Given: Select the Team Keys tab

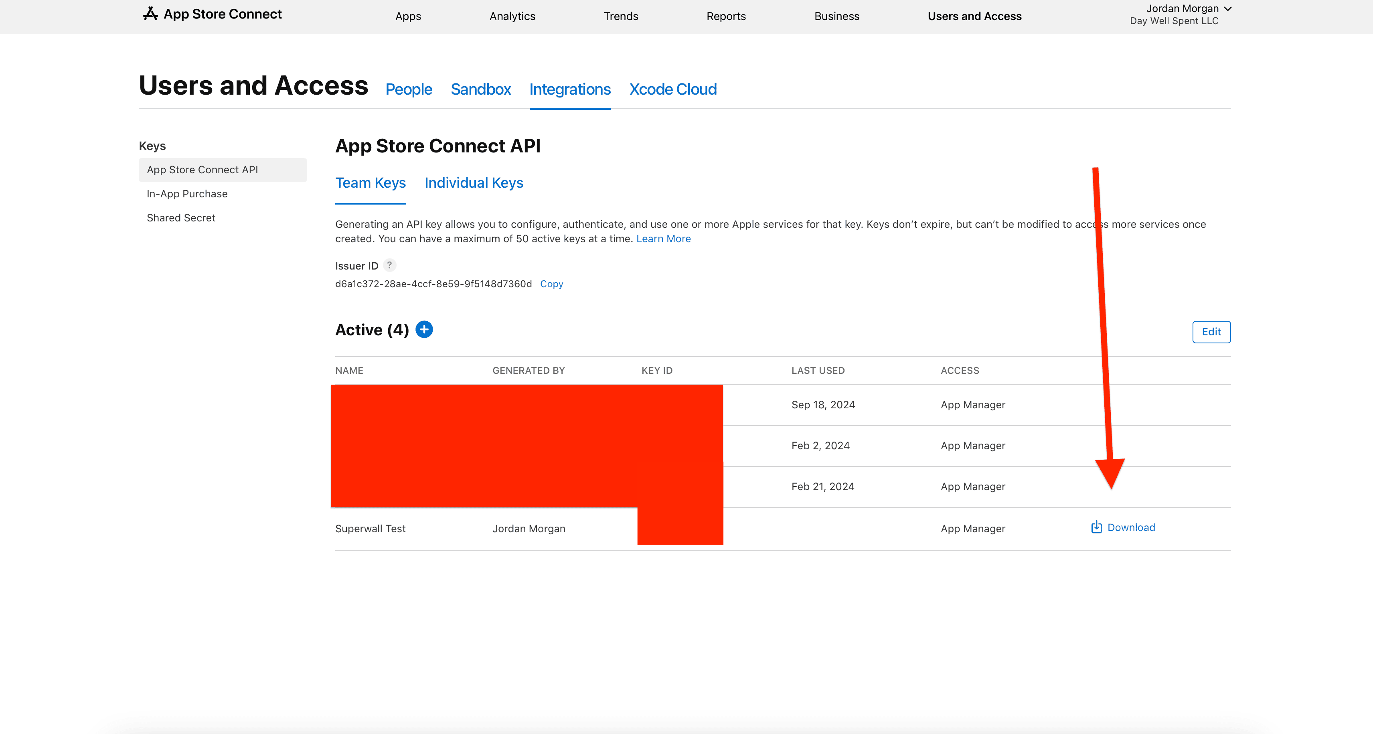Looking at the screenshot, I should (371, 183).
